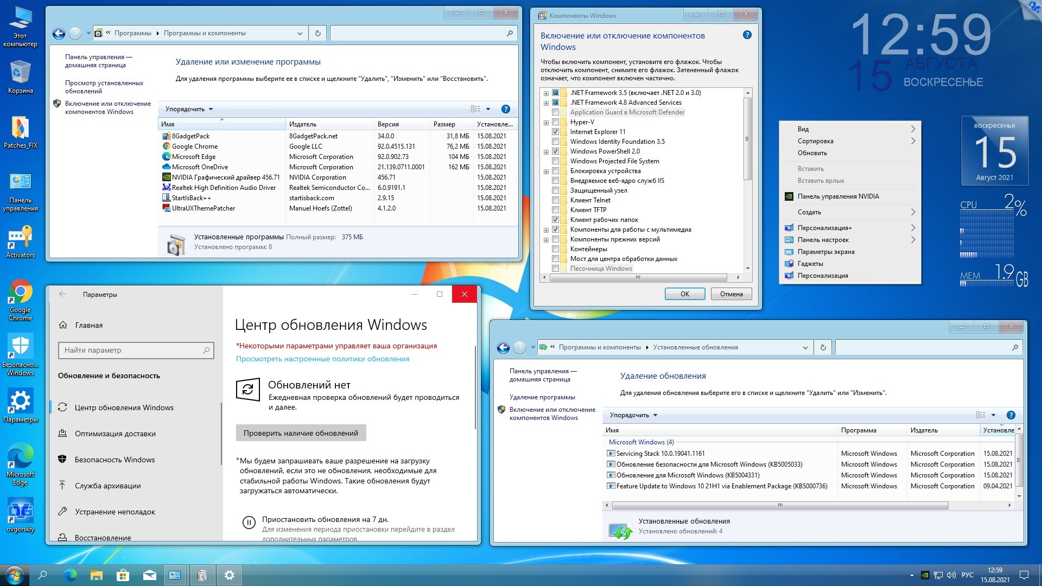The height and width of the screenshot is (586, 1042).
Task: Open address history dropdown in Installed Updates window
Action: [805, 347]
